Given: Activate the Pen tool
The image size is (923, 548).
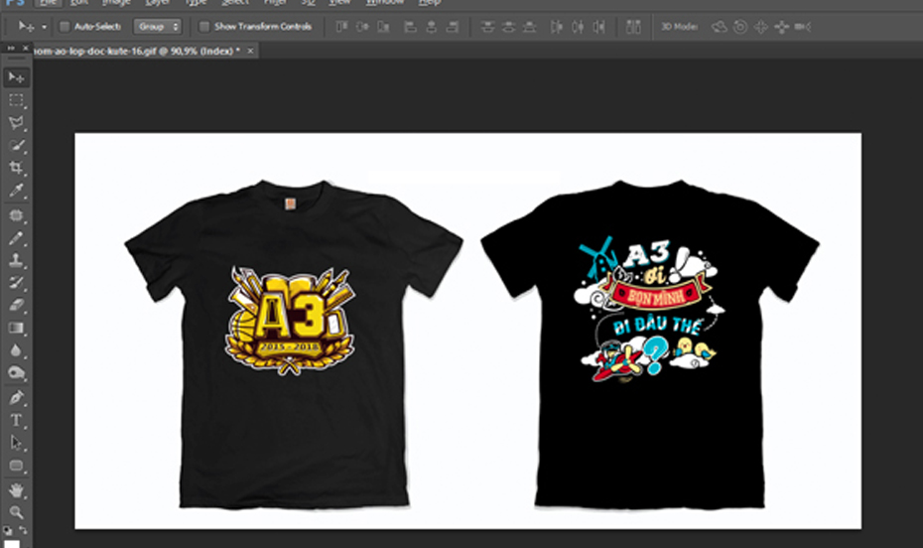Looking at the screenshot, I should (x=17, y=397).
